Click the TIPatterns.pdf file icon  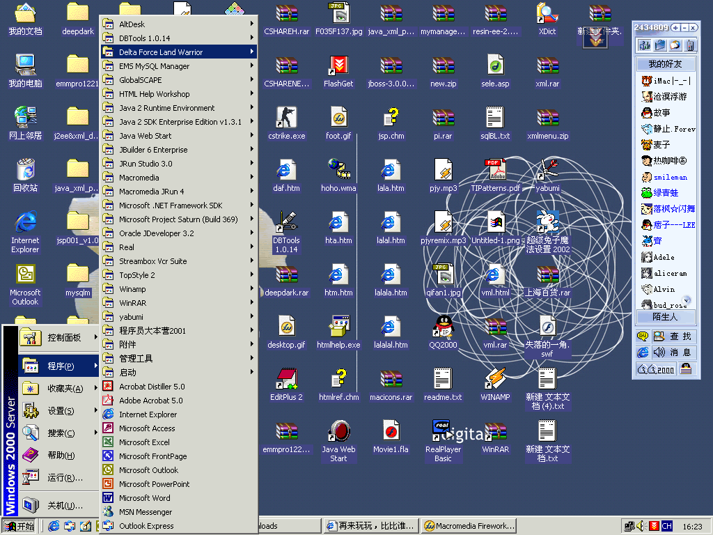495,169
